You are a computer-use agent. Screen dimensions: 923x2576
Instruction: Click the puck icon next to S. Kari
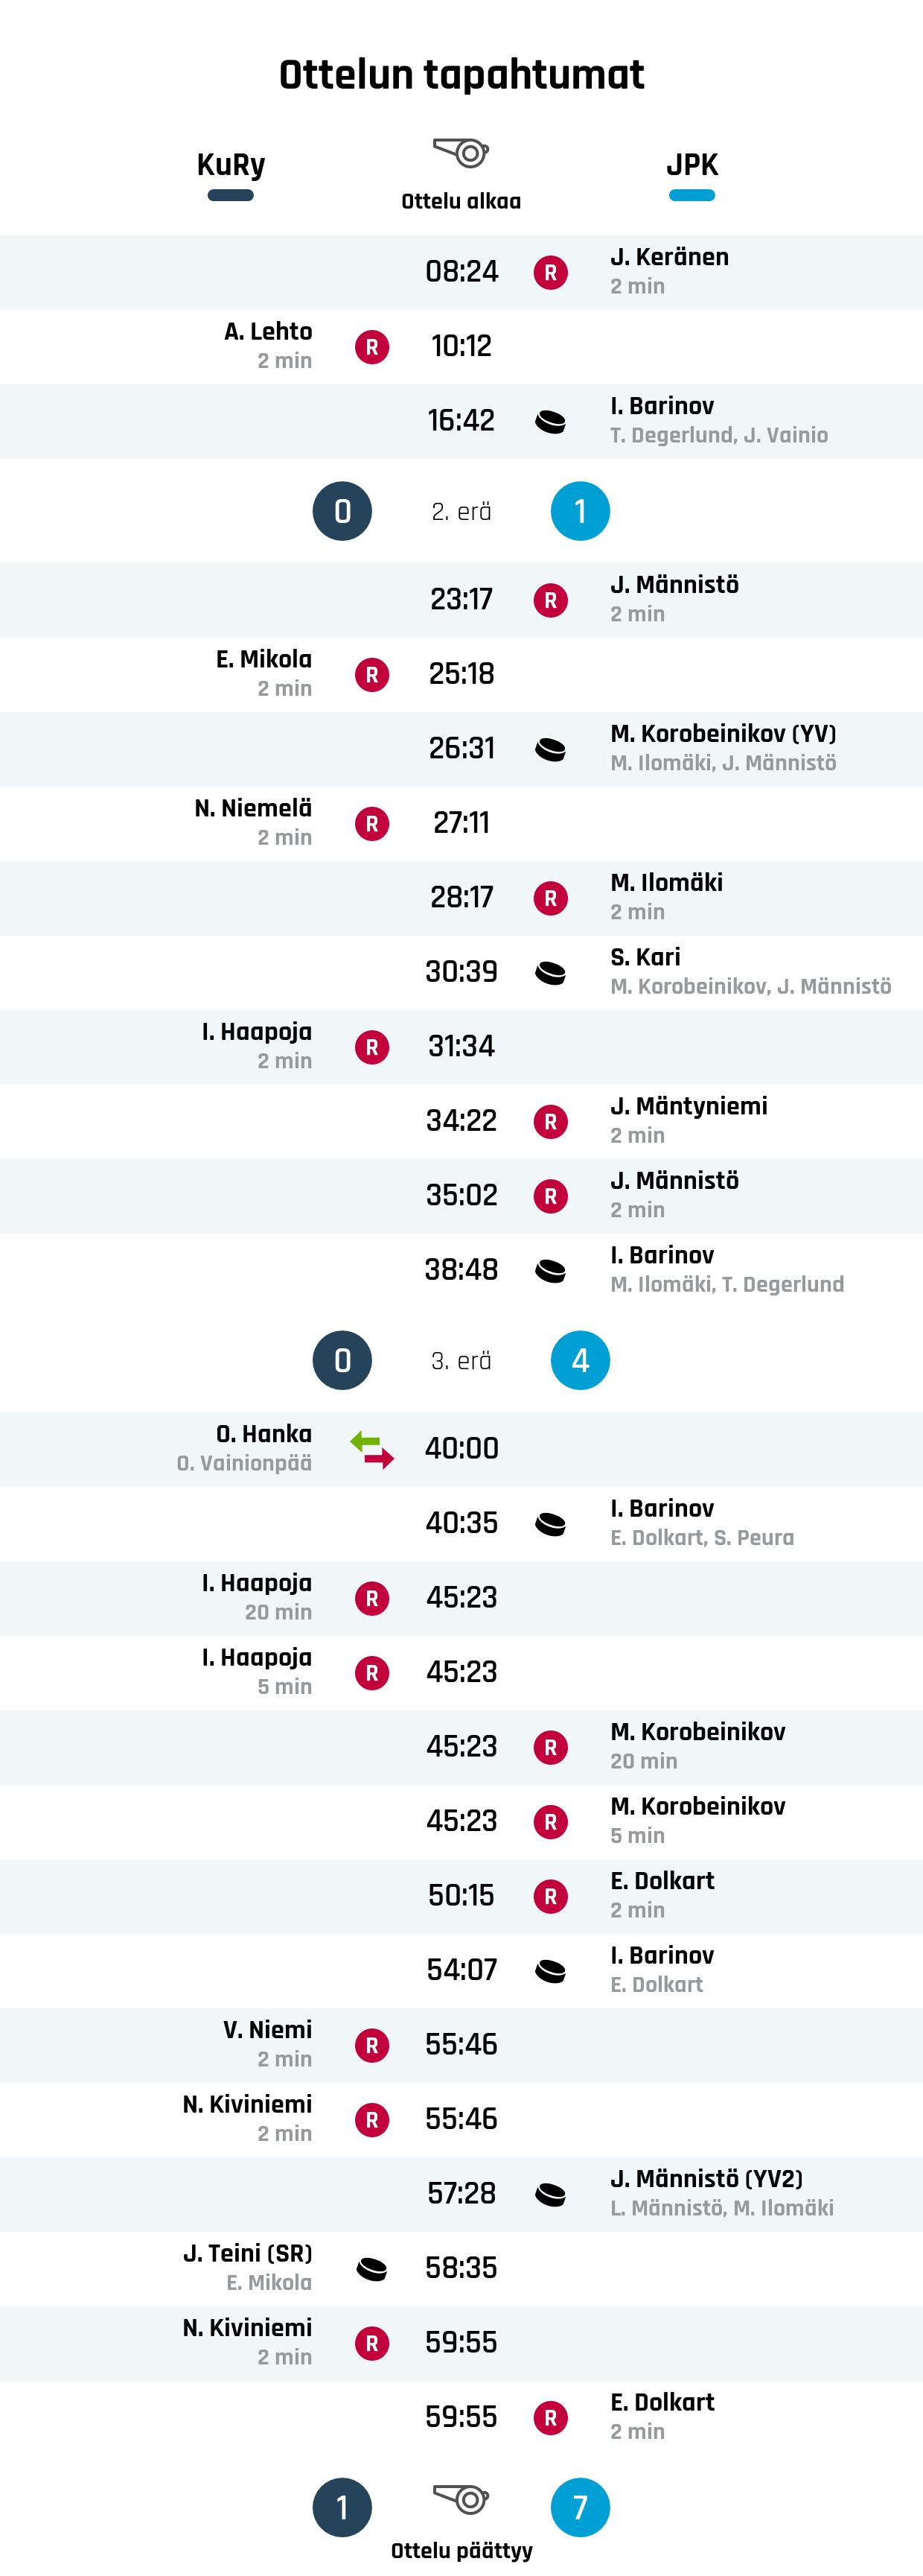click(550, 972)
